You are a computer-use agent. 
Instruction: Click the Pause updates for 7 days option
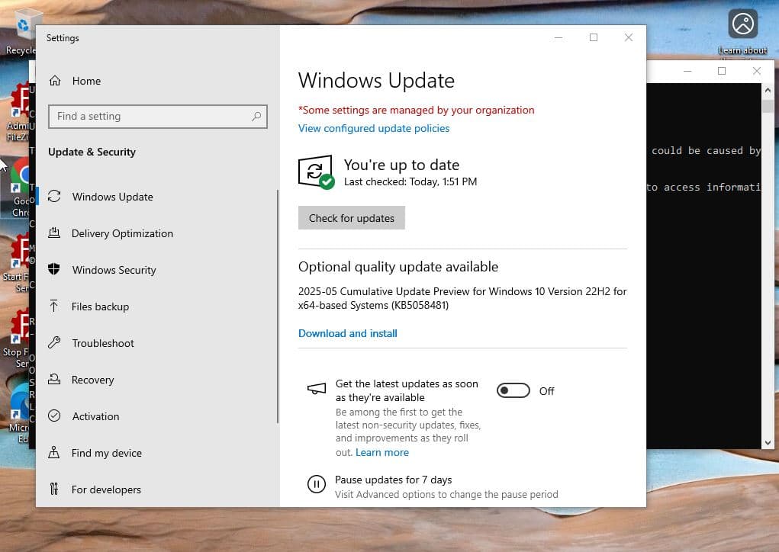pos(393,480)
